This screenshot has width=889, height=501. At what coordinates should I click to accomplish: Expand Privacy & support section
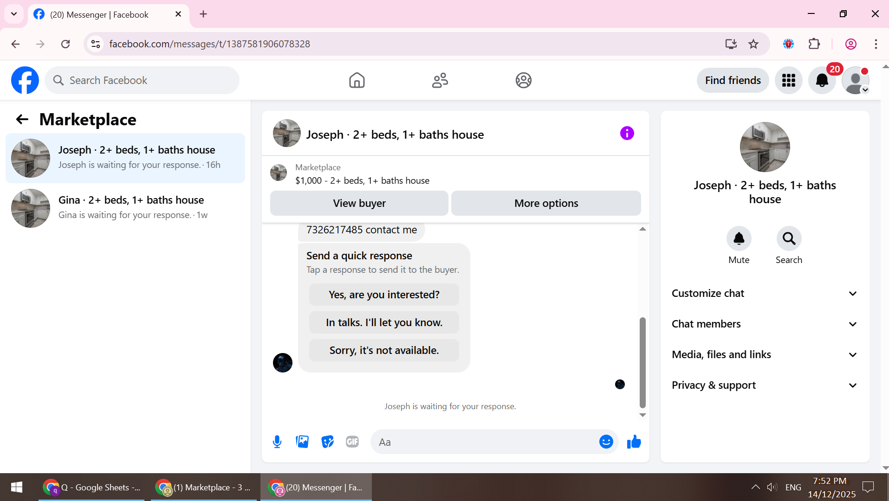click(x=765, y=385)
